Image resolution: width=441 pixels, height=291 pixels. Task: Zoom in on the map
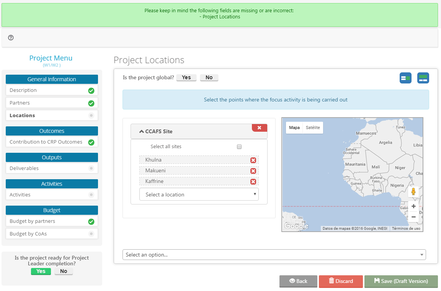[413, 206]
